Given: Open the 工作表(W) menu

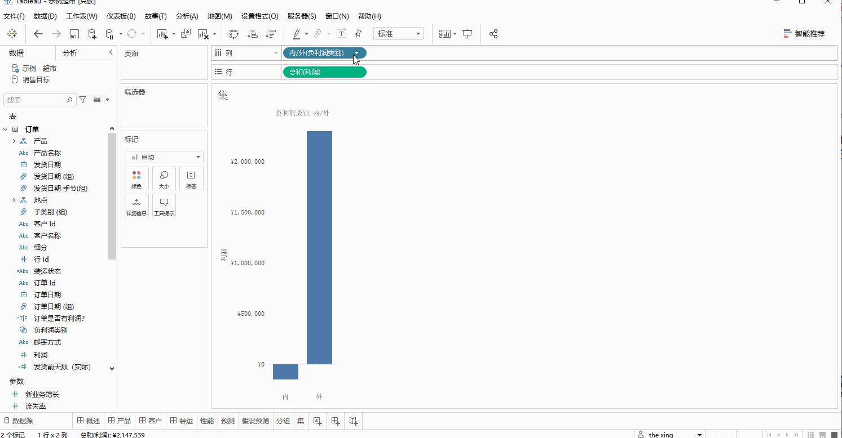Looking at the screenshot, I should coord(81,16).
